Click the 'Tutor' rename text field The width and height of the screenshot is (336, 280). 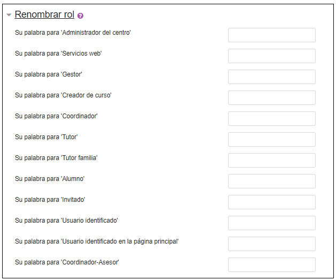point(272,139)
